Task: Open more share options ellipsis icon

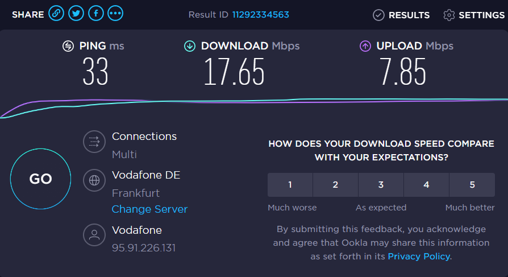Action: click(x=115, y=14)
